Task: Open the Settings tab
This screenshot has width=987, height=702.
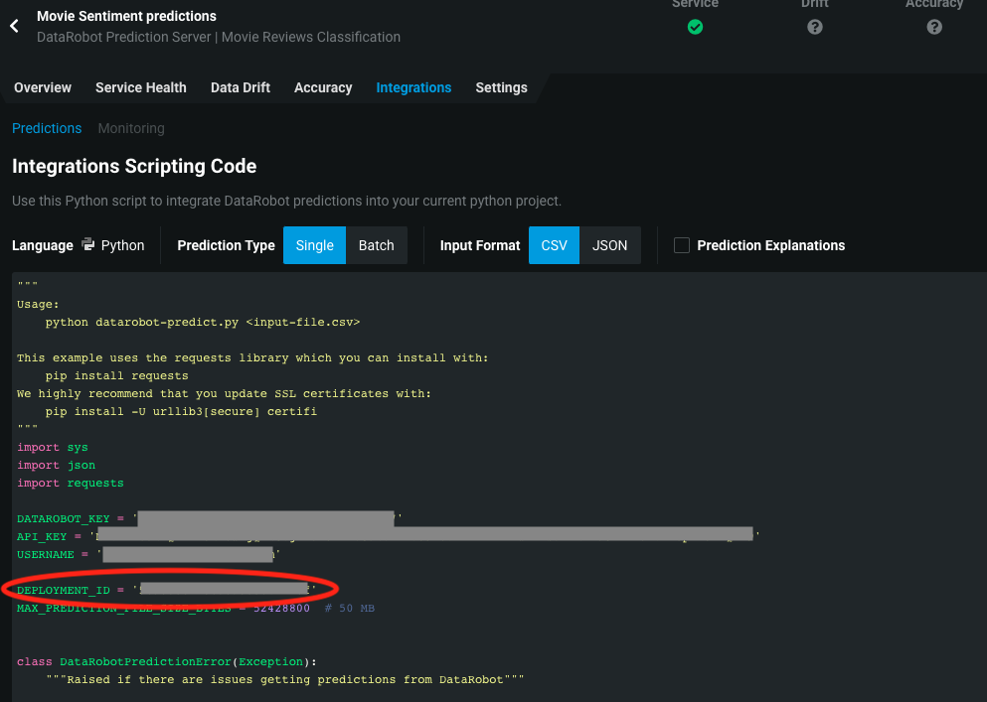Action: point(501,87)
